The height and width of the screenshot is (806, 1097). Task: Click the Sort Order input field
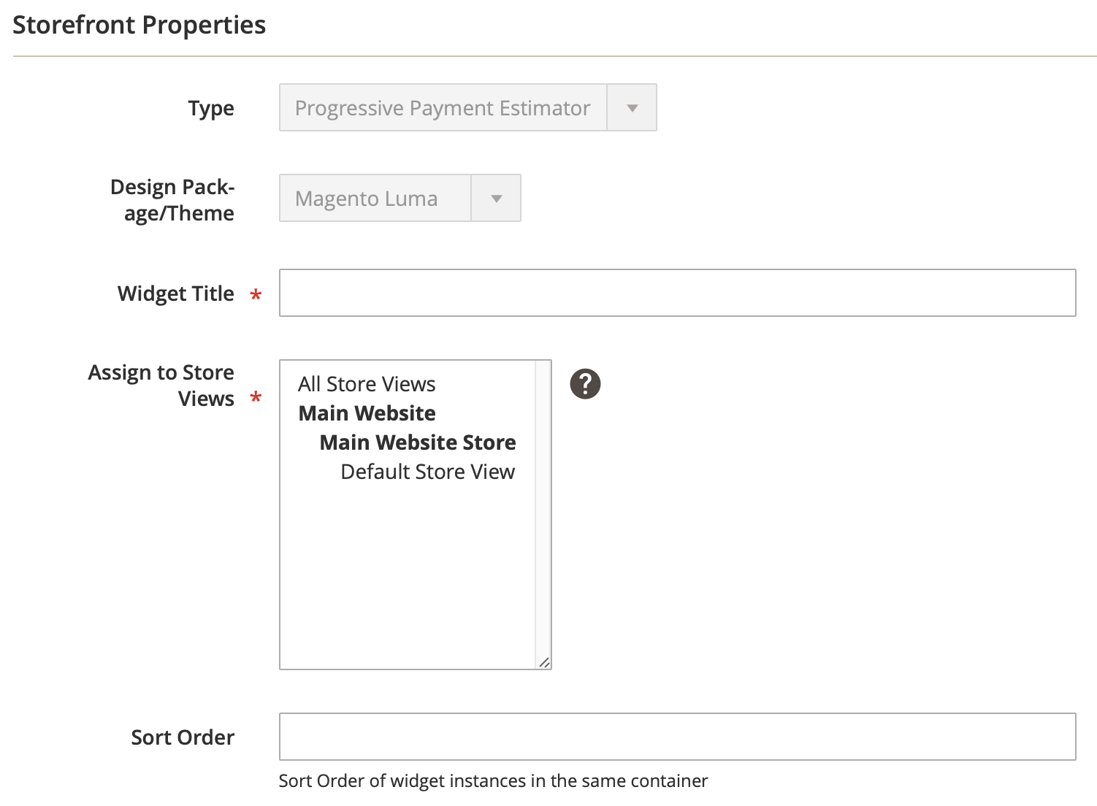[x=677, y=737]
